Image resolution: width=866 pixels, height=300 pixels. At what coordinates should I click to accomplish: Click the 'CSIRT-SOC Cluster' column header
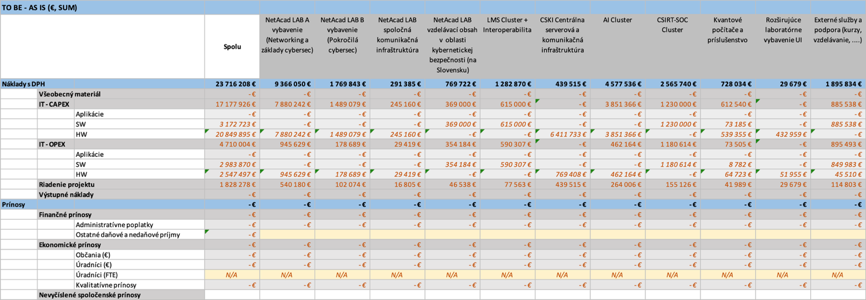point(672,25)
